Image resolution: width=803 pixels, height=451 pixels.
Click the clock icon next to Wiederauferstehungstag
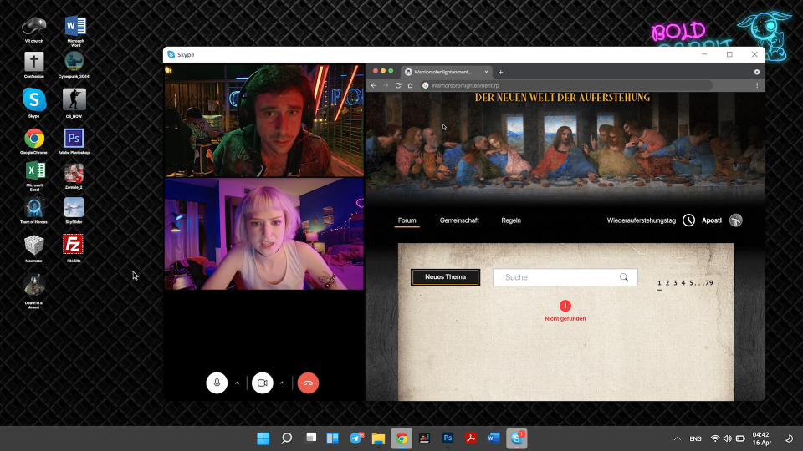(688, 220)
